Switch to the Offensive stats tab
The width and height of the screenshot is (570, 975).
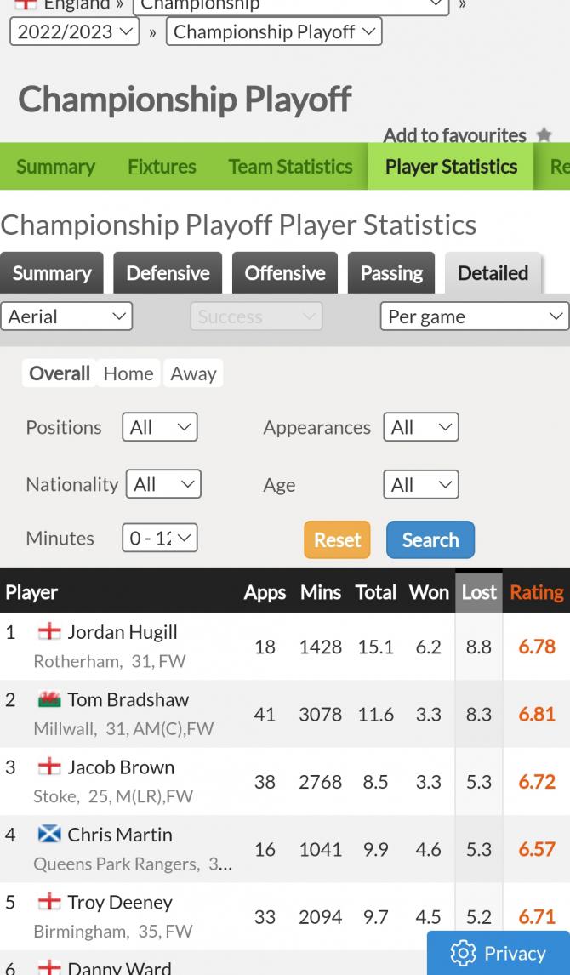click(x=285, y=273)
